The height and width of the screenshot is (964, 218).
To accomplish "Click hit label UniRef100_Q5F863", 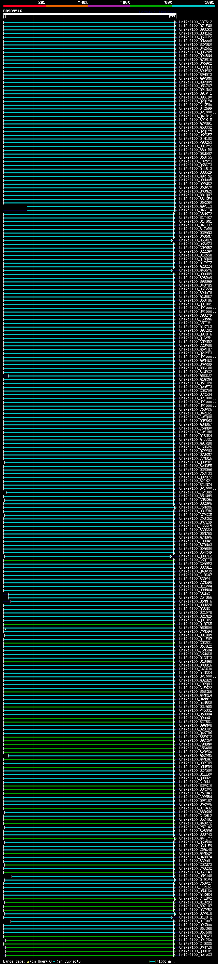I will [196, 421].
